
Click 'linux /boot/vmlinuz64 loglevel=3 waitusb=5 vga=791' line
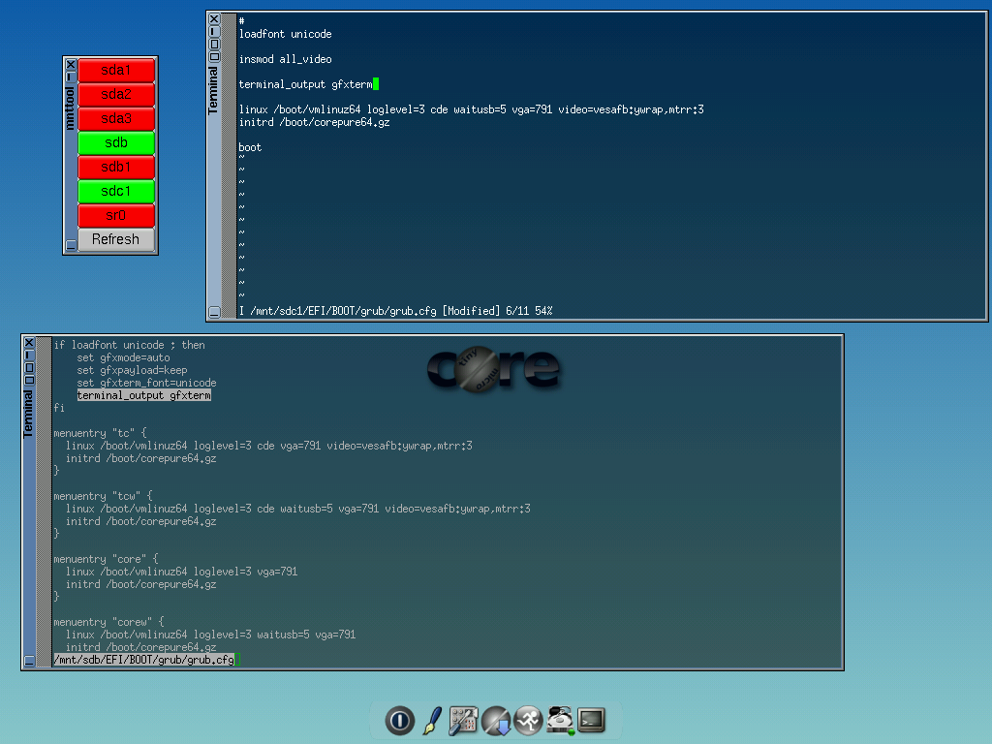(x=210, y=635)
